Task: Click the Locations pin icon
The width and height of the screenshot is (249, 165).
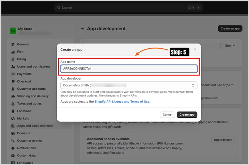Action: point(13,111)
